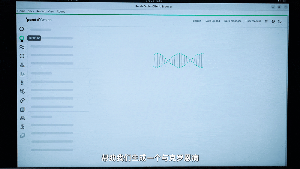Select the expression chart icon in sidebar
Image resolution: width=300 pixels, height=169 pixels.
pyautogui.click(x=22, y=74)
